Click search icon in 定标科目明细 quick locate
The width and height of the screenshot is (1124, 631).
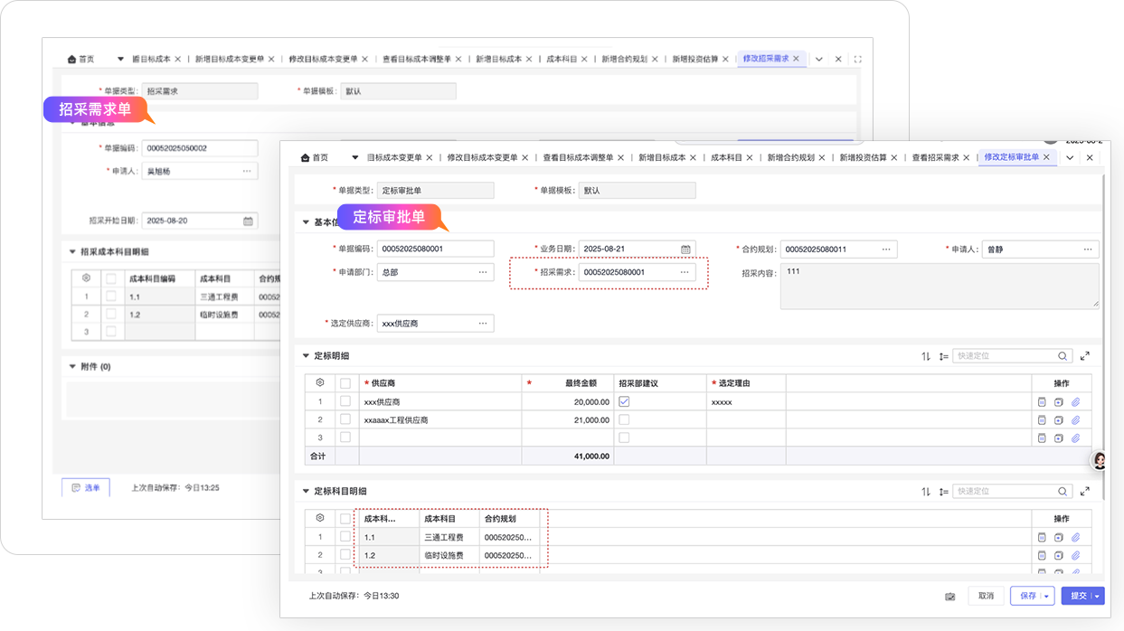click(1063, 492)
